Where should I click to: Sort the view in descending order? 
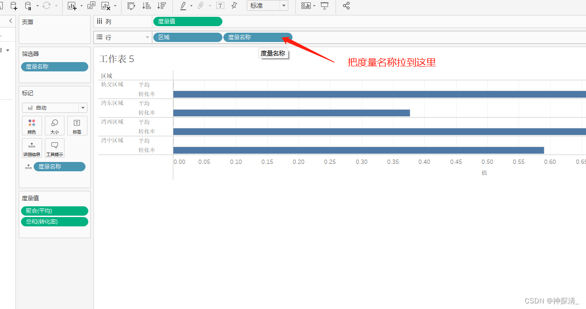[162, 6]
